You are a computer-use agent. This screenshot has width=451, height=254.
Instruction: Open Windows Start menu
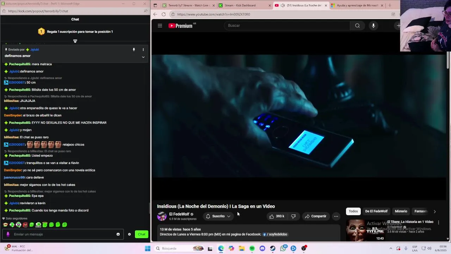click(x=148, y=248)
